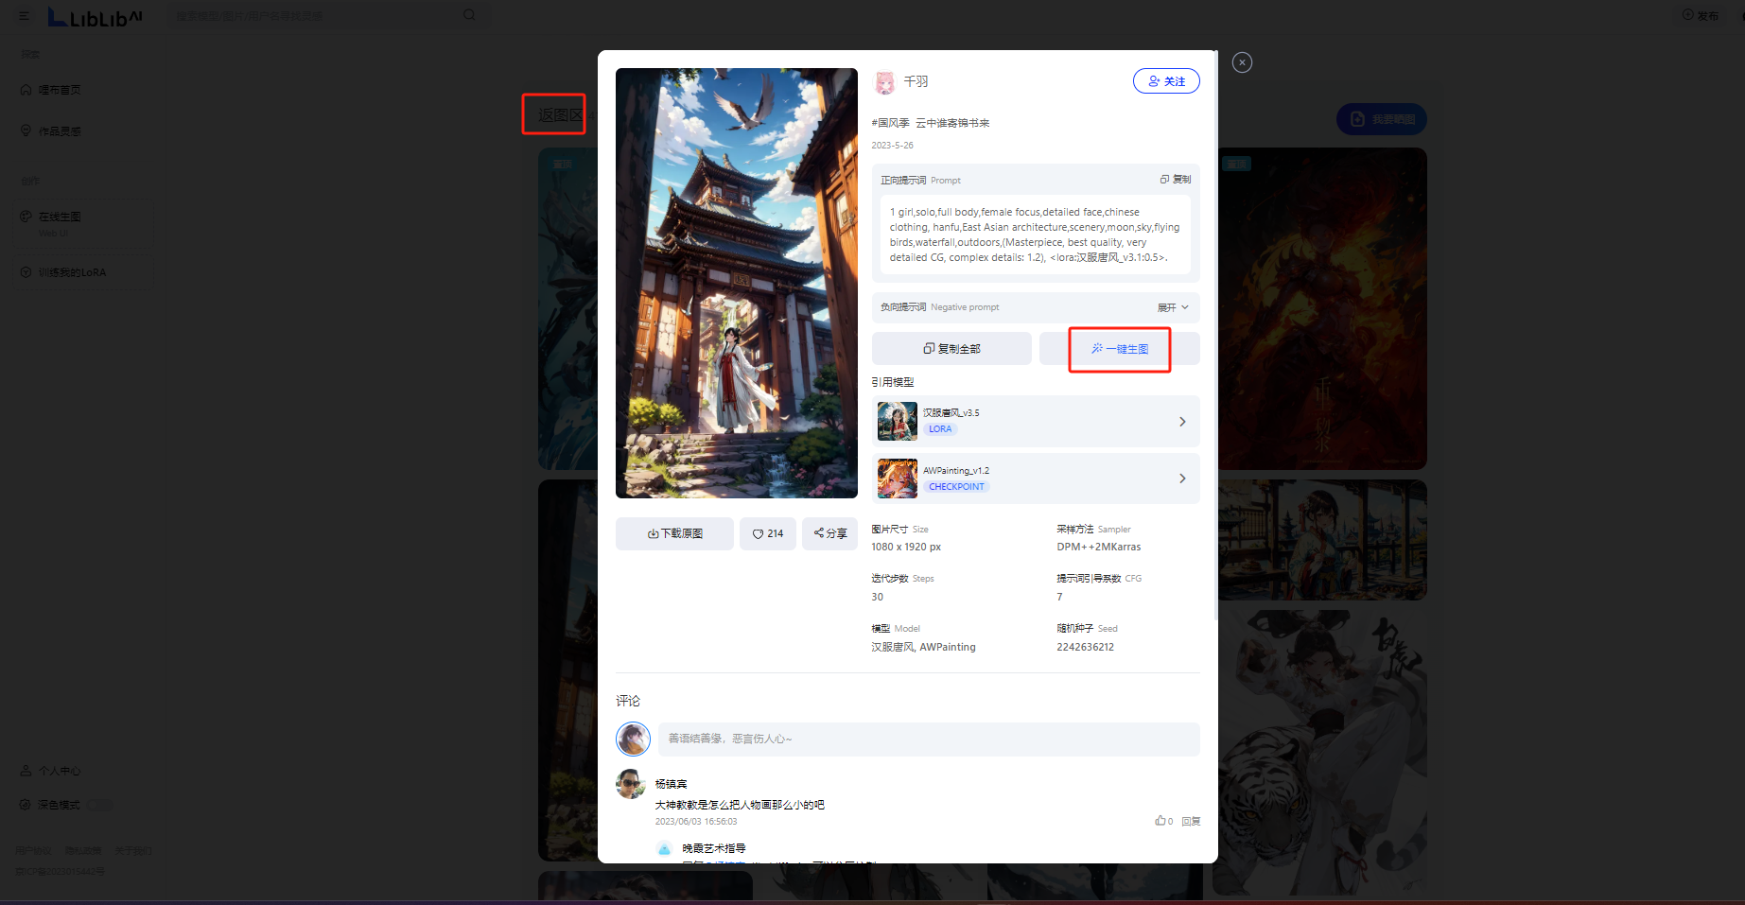The width and height of the screenshot is (1745, 905).
Task: Select the prompt text box content
Action: coord(1035,235)
